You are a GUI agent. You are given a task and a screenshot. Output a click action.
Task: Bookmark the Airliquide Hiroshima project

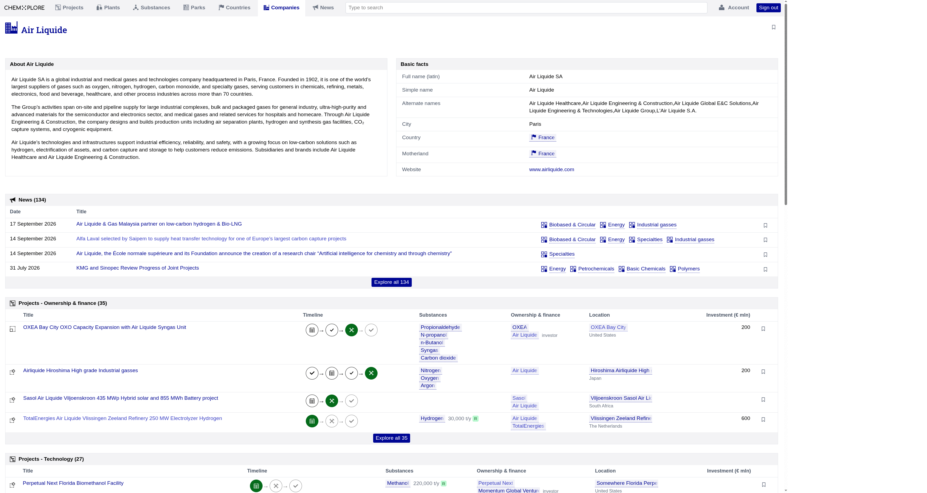[763, 372]
